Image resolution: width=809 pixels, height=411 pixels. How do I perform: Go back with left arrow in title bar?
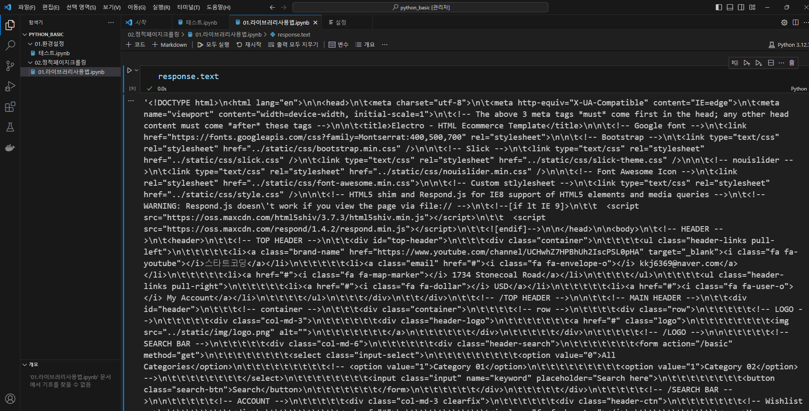[x=273, y=7]
